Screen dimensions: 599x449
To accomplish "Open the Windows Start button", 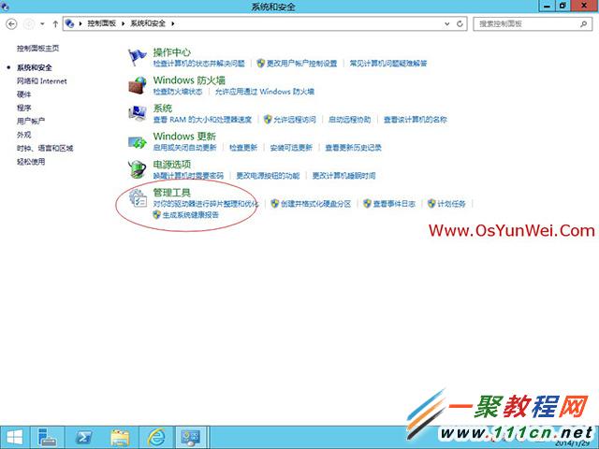I will point(15,438).
